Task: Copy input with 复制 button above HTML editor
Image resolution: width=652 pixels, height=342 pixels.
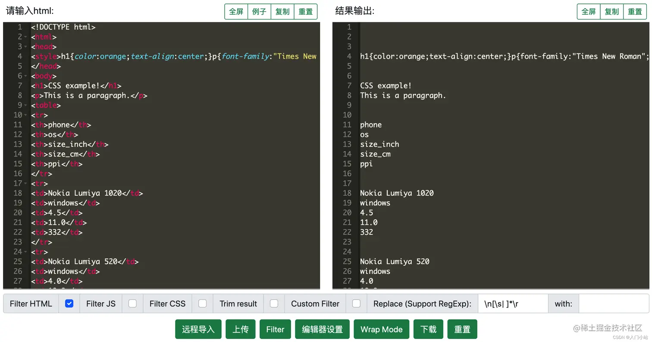Action: [x=282, y=12]
